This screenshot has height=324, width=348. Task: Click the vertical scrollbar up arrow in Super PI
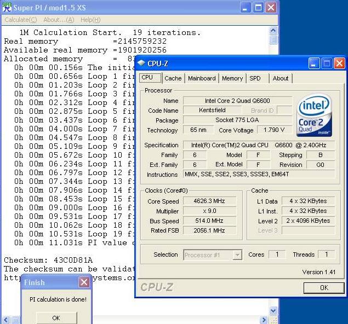(x=273, y=30)
